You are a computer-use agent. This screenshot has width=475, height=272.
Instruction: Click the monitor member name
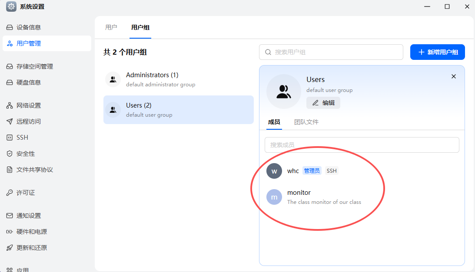click(x=299, y=193)
